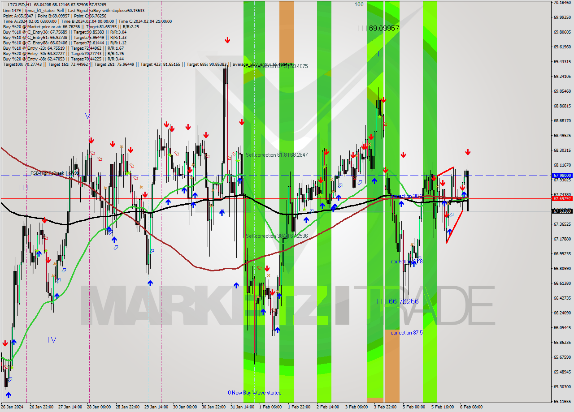The width and height of the screenshot is (574, 412).
Task: Click the '5 Feb 16:00' time axis label
Action: tap(442, 407)
